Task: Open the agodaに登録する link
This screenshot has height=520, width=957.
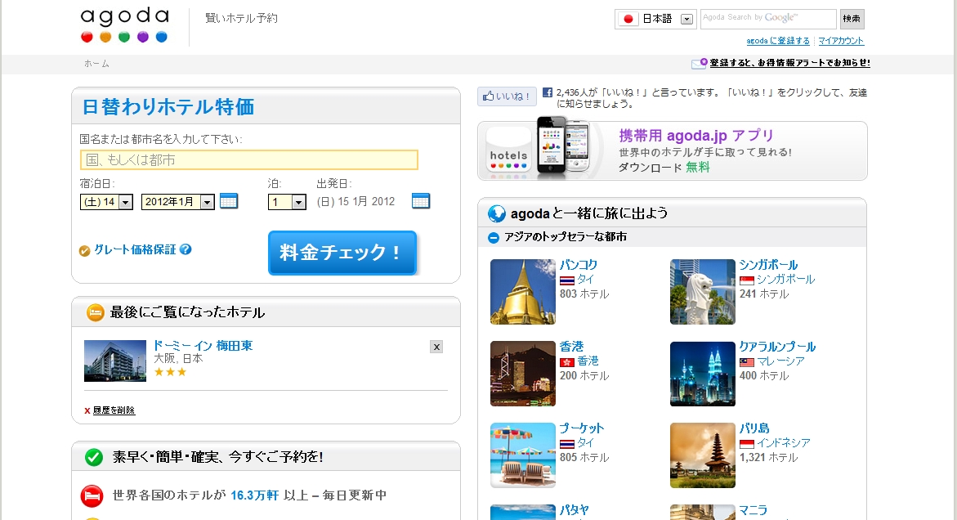Action: click(x=778, y=41)
